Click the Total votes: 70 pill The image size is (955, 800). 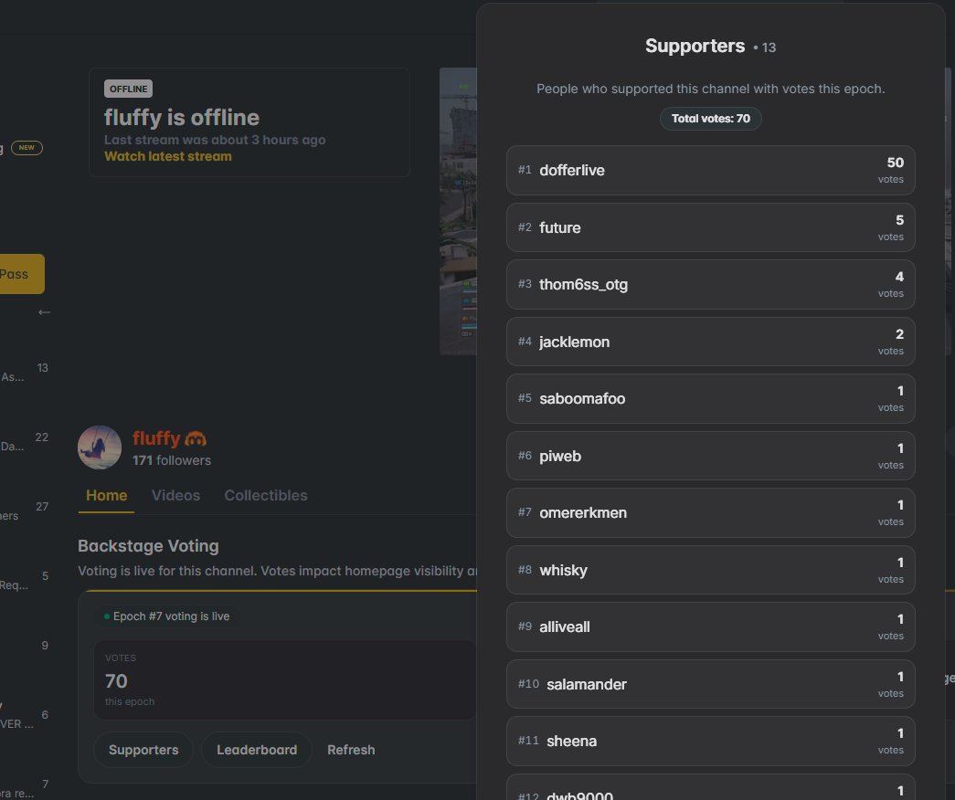tap(710, 118)
